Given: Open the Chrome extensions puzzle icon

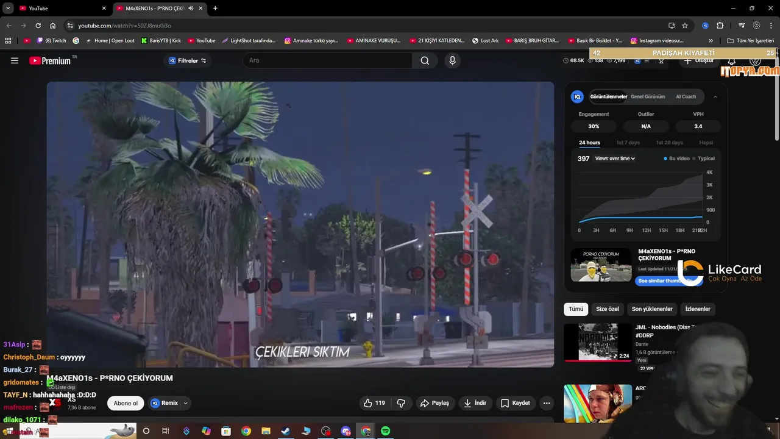Looking at the screenshot, I should [720, 26].
